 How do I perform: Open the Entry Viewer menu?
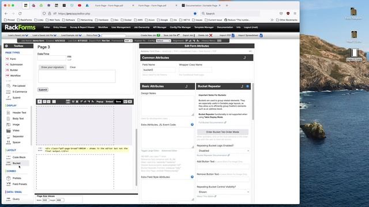pyautogui.click(x=60, y=28)
